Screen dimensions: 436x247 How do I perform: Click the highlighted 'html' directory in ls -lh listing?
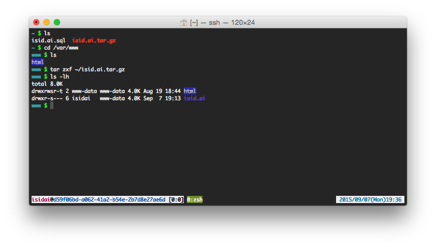pos(190,91)
